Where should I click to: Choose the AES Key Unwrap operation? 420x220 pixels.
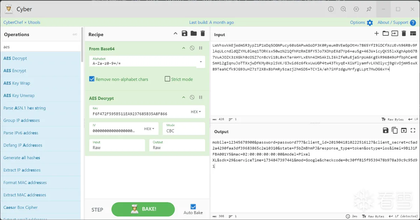[x=40, y=96]
